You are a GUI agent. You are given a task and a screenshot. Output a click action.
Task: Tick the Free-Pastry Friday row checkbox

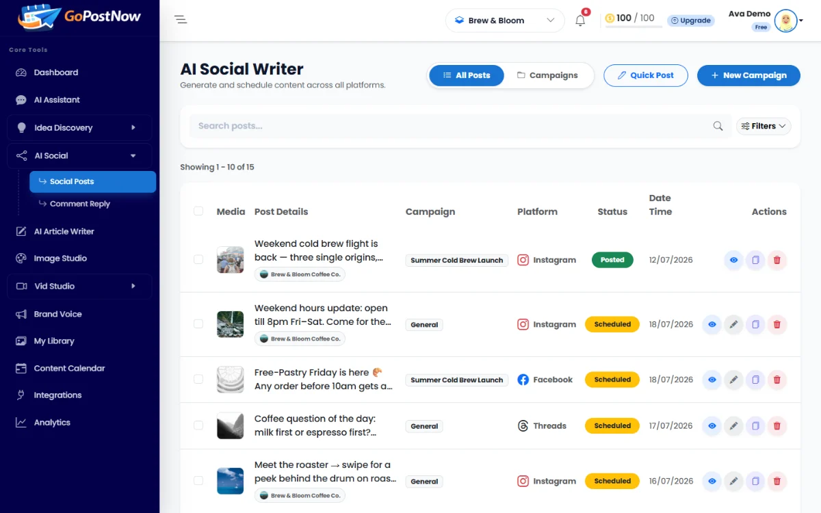pyautogui.click(x=198, y=379)
